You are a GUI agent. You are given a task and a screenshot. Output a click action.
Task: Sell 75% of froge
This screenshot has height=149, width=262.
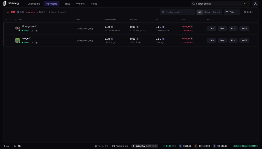(233, 40)
